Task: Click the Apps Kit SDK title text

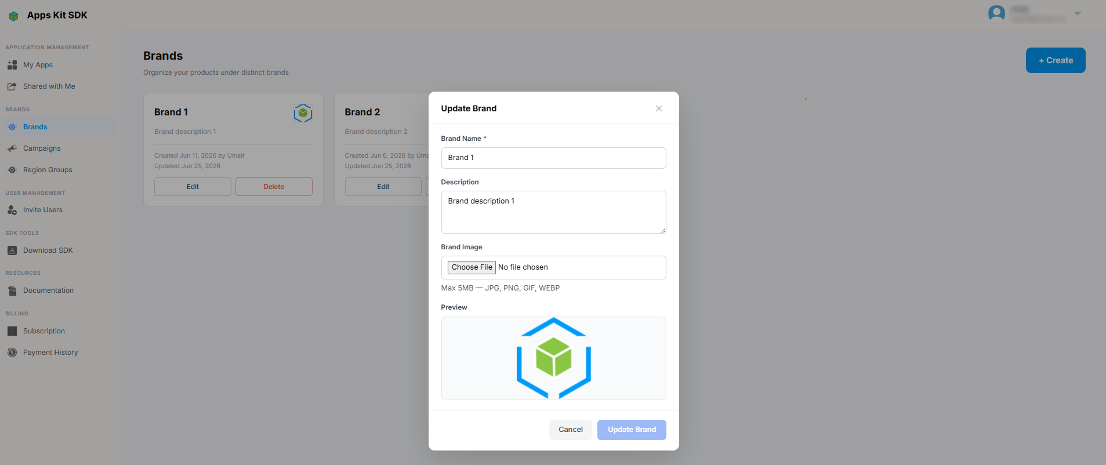Action: (57, 15)
